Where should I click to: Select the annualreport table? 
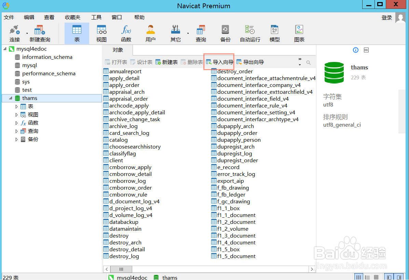[x=122, y=71]
